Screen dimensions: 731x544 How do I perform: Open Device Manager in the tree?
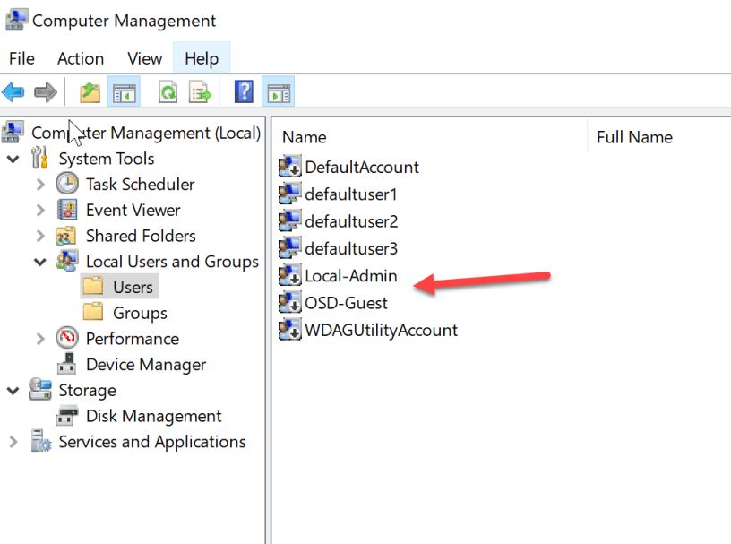click(x=145, y=365)
